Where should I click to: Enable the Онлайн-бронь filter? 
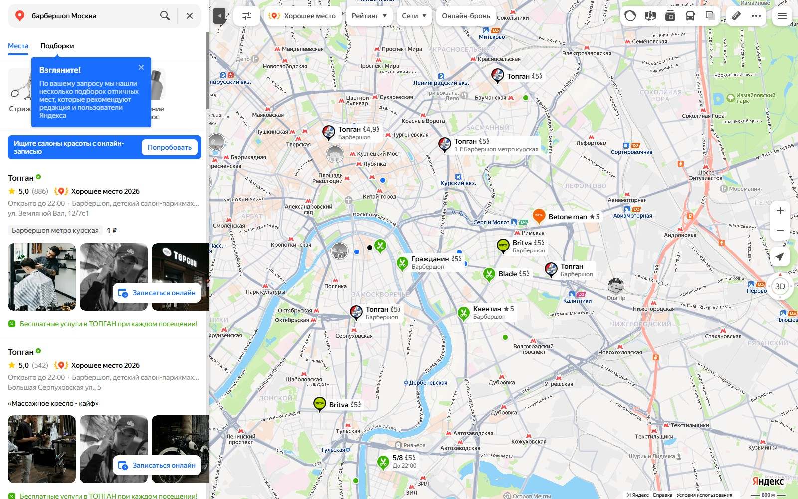466,16
